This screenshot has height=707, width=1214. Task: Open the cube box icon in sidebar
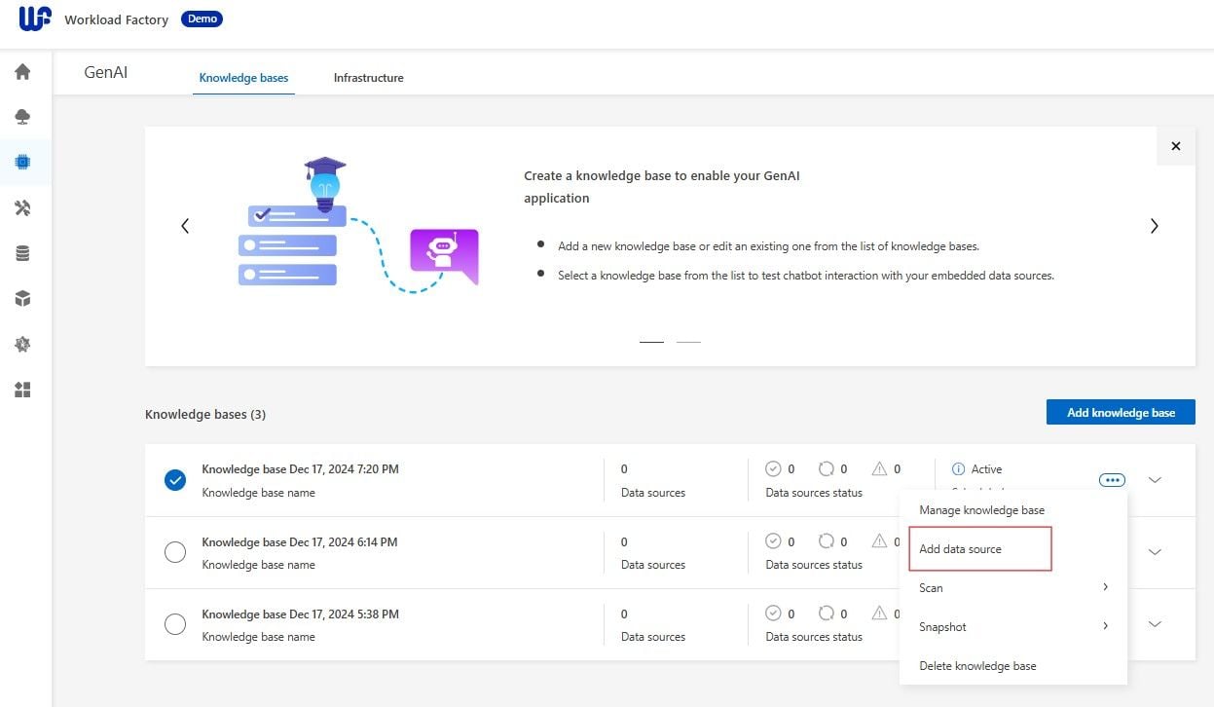tap(23, 298)
